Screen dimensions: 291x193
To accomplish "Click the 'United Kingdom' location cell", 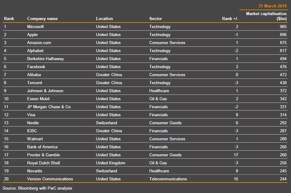I will click(110, 163).
